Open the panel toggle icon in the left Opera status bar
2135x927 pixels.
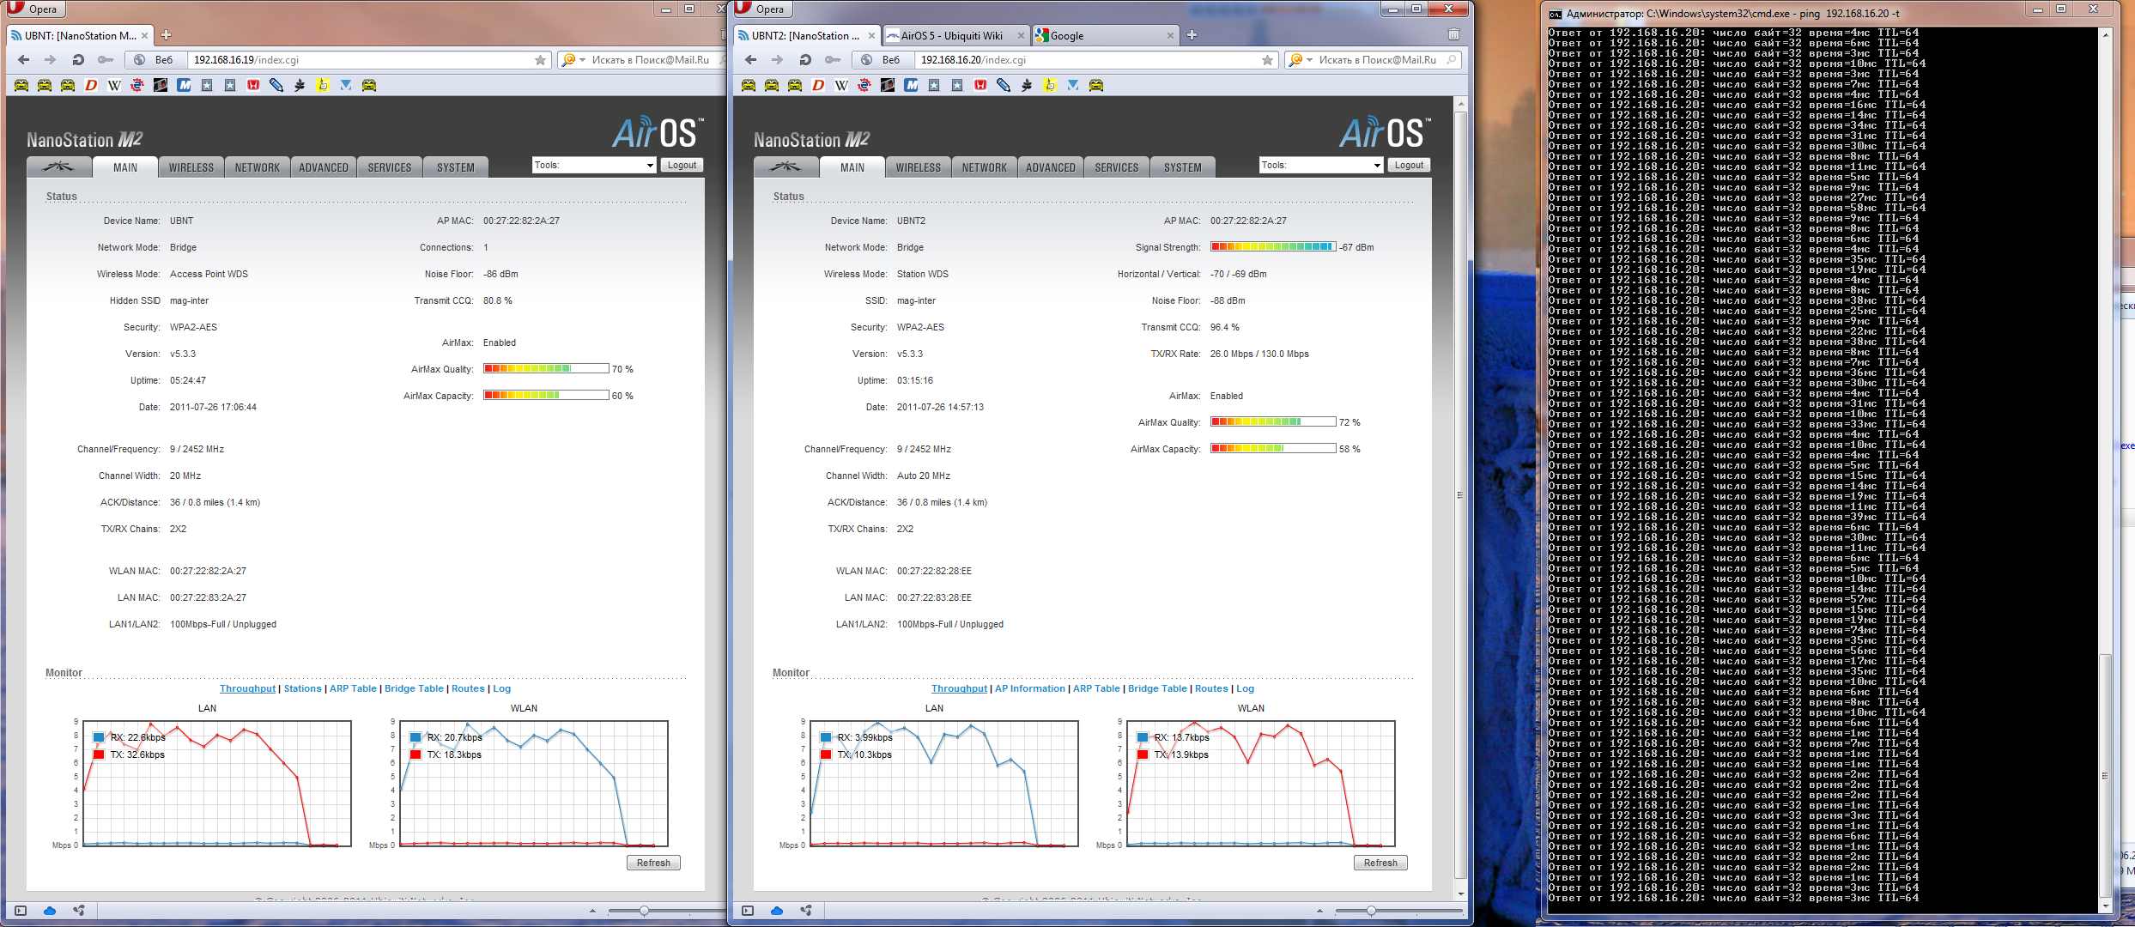pyautogui.click(x=21, y=911)
